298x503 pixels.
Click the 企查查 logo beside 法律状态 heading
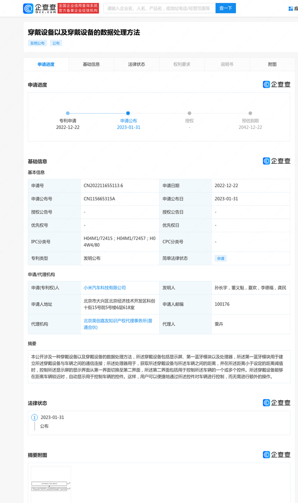(x=276, y=403)
